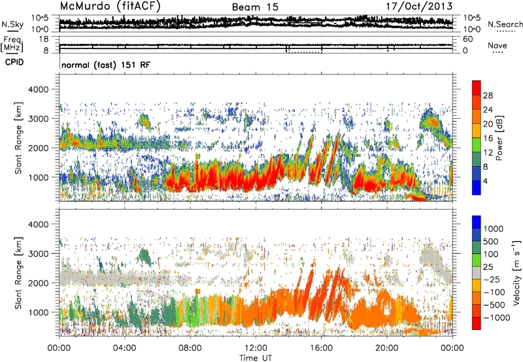Click the power panel "Slant Range [km]" label
Image resolution: width=523 pixels, height=362 pixels.
(18, 138)
